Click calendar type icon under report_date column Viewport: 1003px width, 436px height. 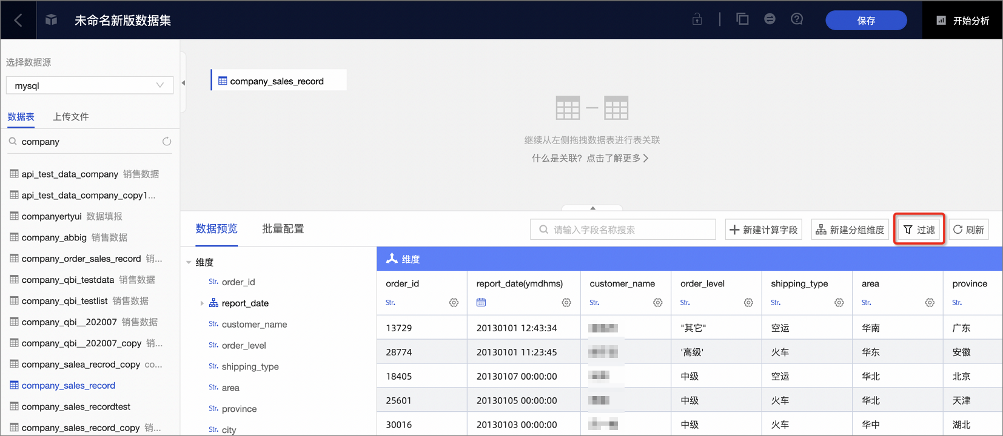coord(481,302)
